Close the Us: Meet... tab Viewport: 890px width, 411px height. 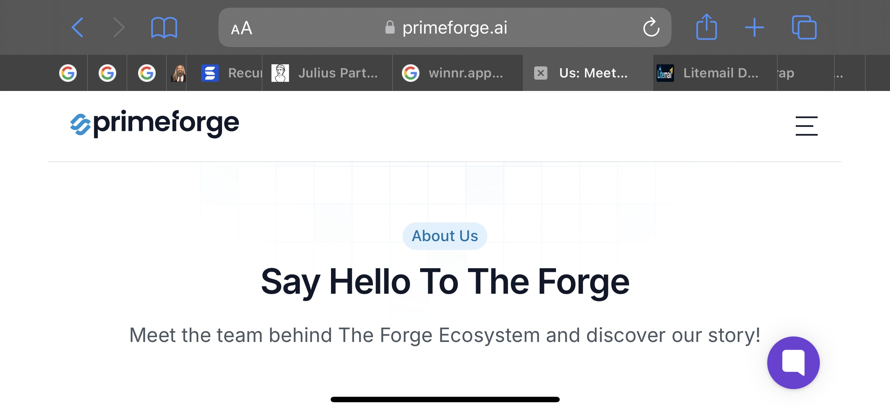click(541, 73)
